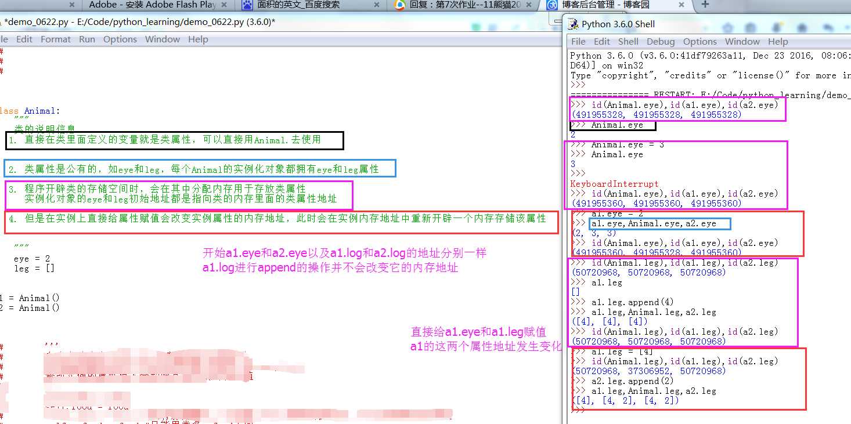Click '>>> a1.leg = [4]' shell line
Viewport: 851px width, 424px height.
(612, 352)
